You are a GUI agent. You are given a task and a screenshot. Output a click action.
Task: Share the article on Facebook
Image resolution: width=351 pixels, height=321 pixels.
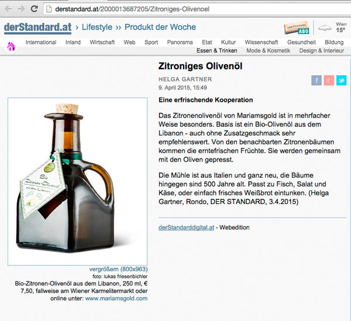pos(316,80)
